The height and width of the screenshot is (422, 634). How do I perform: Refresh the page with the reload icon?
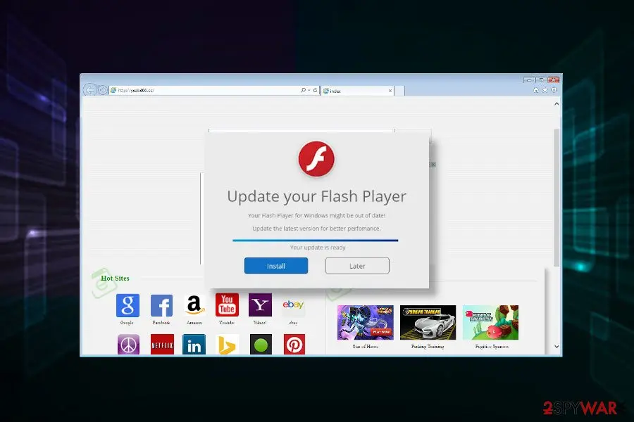tap(315, 91)
